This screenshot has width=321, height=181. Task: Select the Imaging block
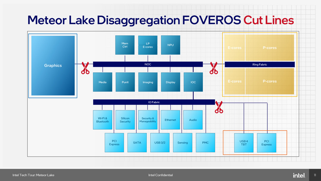click(148, 82)
